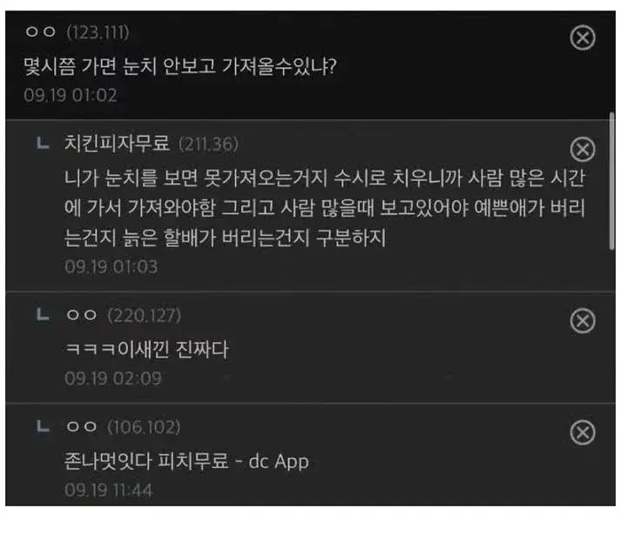This screenshot has width=627, height=555.
Task: Click the reply arrow icon beside ㅇㅇ (106.102)
Action: [x=43, y=426]
